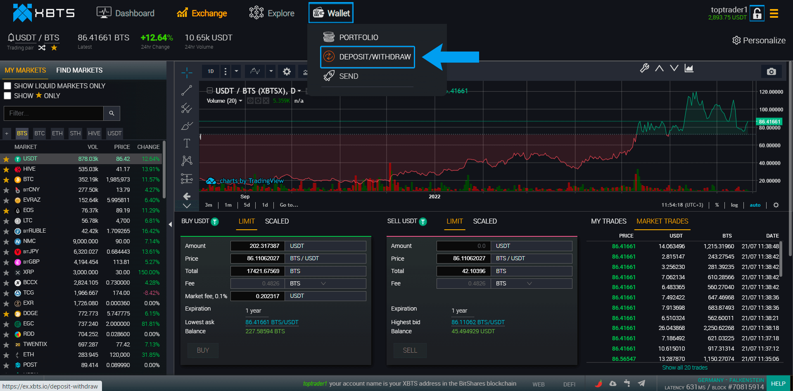Click the market filter search icon
The image size is (793, 391).
112,113
